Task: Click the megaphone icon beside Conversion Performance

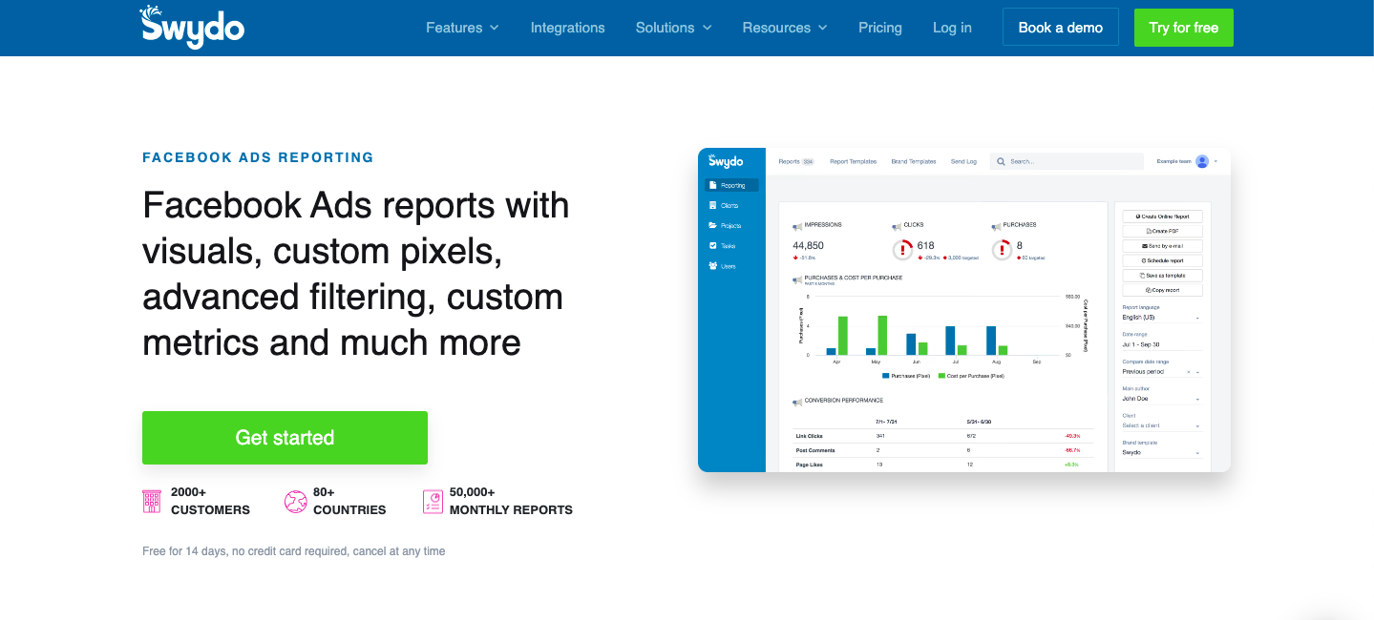Action: (797, 403)
